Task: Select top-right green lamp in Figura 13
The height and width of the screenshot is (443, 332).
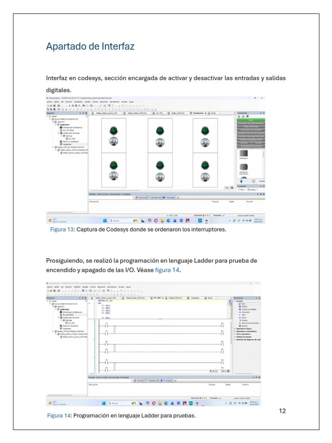Action: [x=205, y=131]
